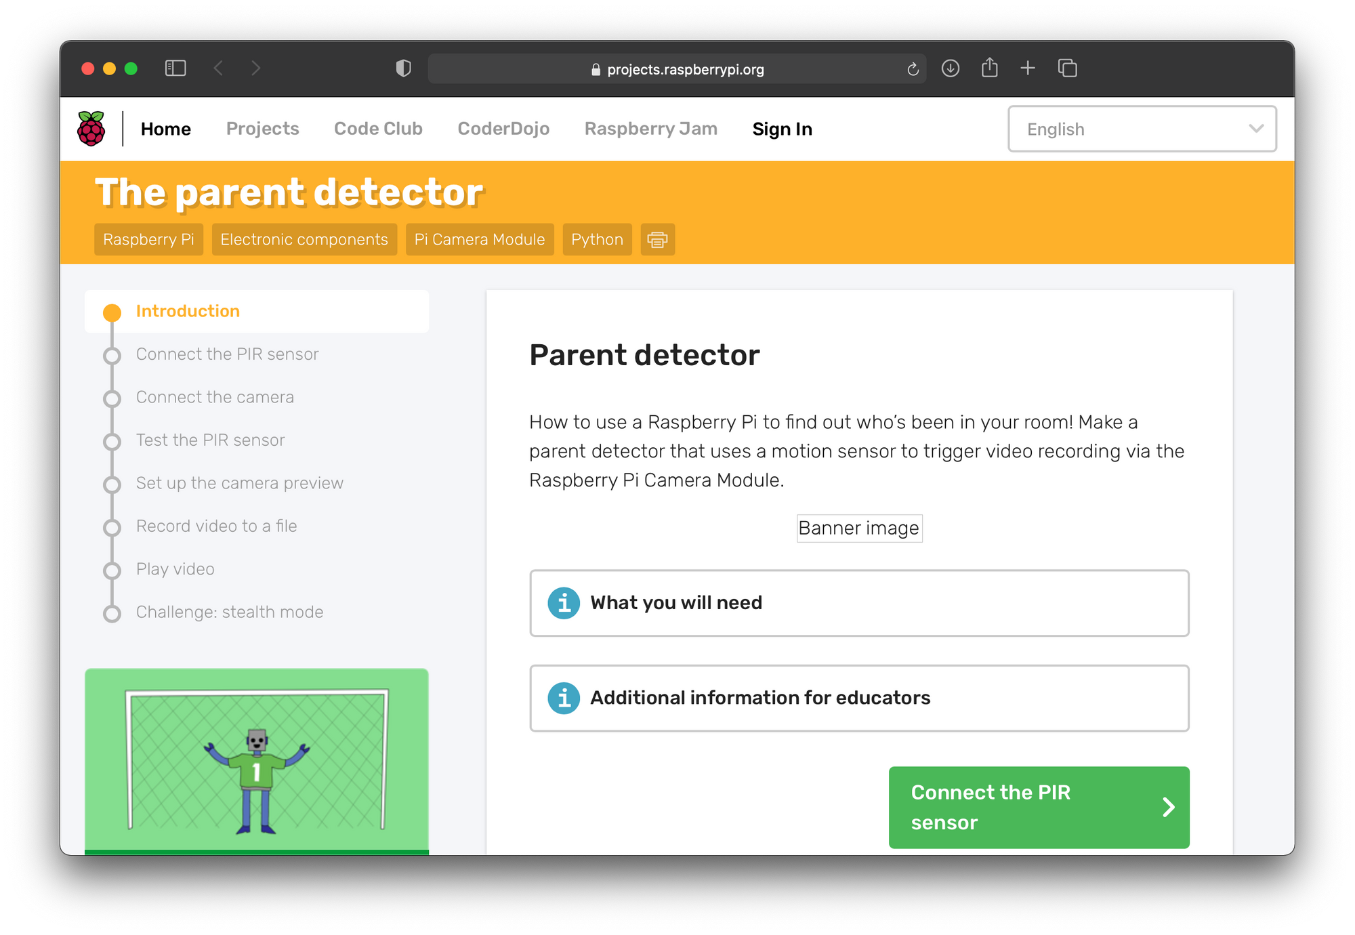Viewport: 1355px width, 935px height.
Task: Click the info icon beside Additional information for educators
Action: click(x=564, y=698)
